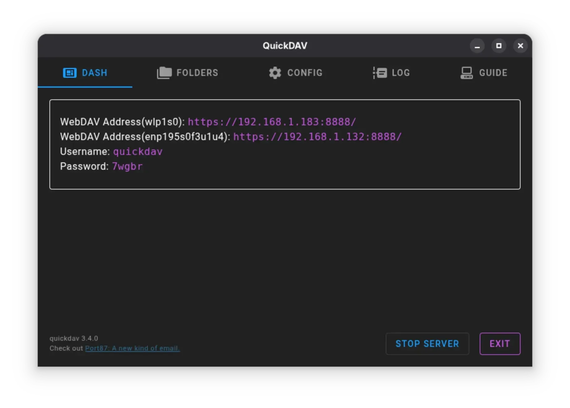The height and width of the screenshot is (408, 570).
Task: Switch to the FOLDERS tab
Action: 197,73
